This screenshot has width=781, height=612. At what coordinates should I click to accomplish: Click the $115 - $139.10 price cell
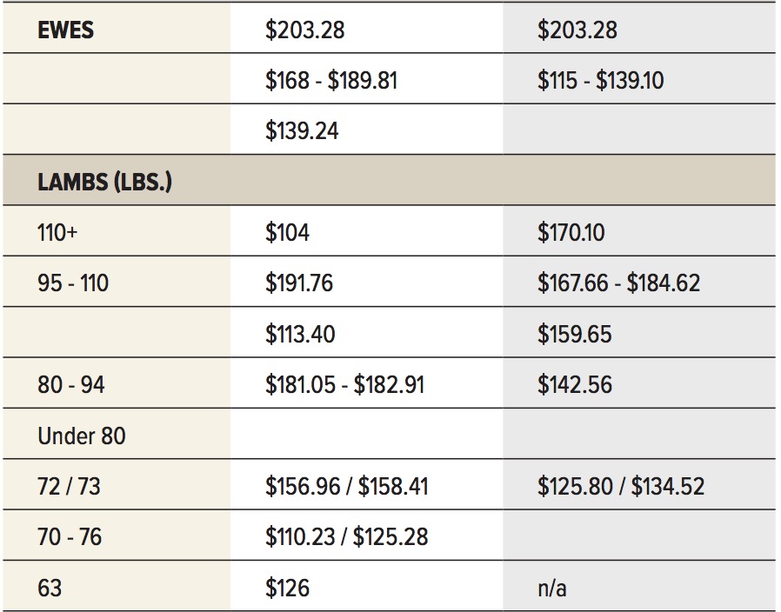pos(600,81)
